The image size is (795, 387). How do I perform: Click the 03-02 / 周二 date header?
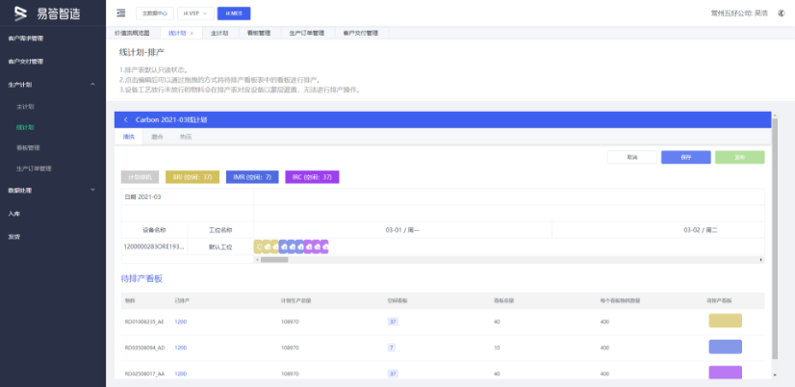click(x=700, y=230)
